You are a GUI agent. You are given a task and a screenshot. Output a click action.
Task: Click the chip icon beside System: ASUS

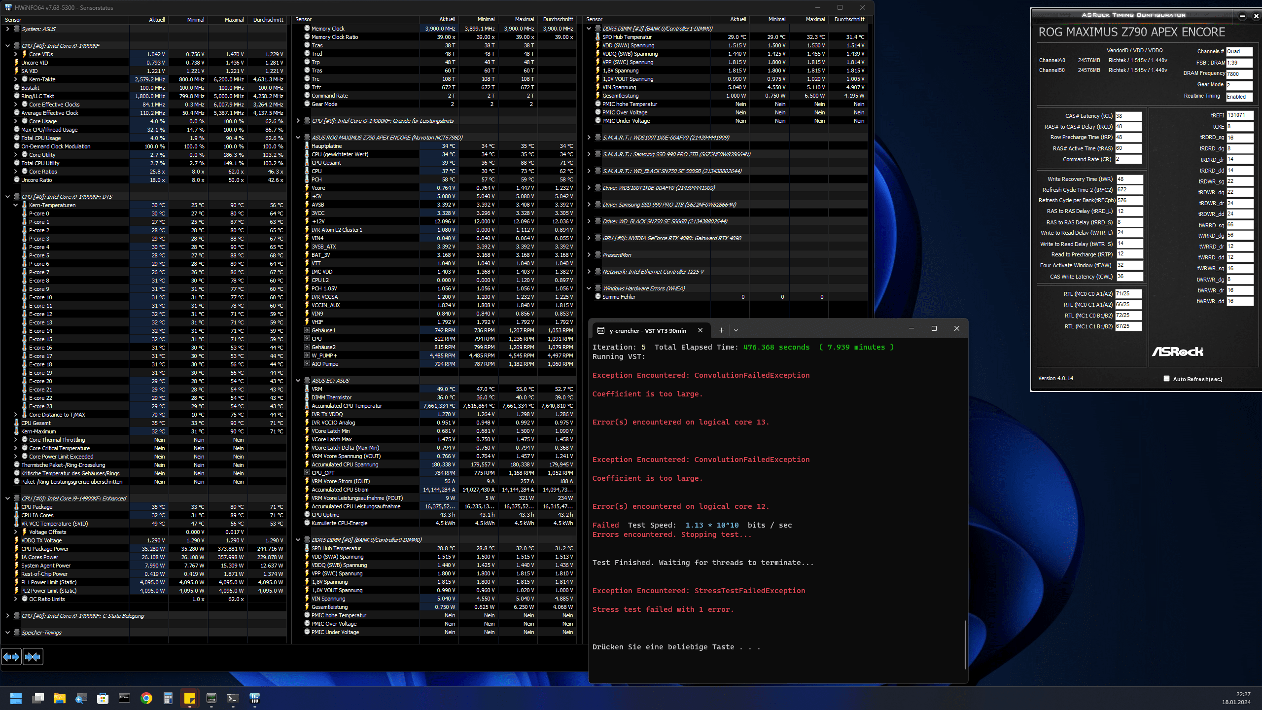pos(17,29)
